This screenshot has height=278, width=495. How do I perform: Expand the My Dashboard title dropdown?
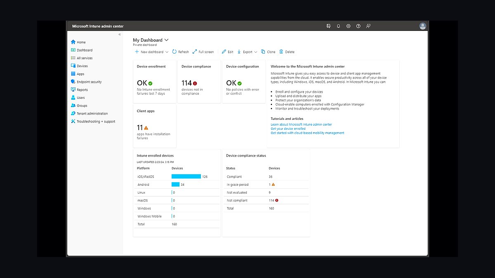pos(167,40)
